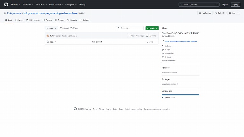
Task: Open the footer Docs link
Action: [121, 109]
